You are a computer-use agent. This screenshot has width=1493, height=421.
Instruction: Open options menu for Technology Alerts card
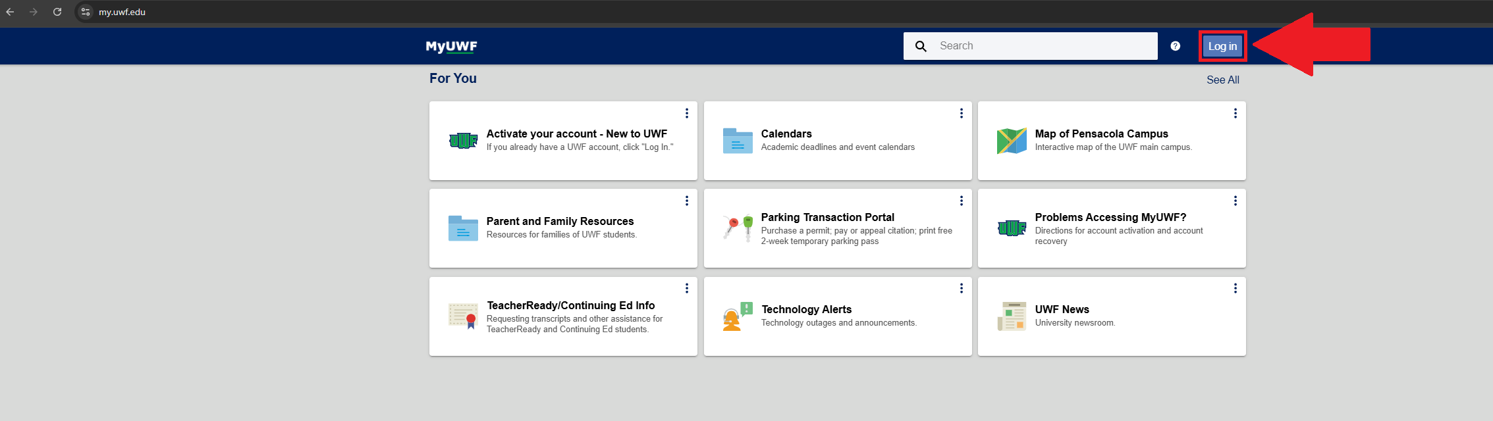(962, 288)
